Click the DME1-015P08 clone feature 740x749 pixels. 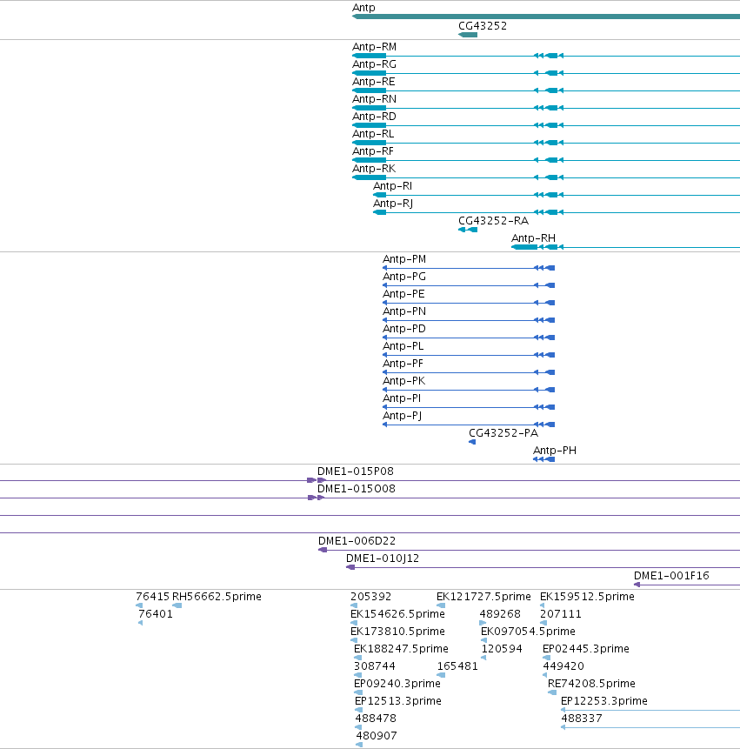(370, 480)
